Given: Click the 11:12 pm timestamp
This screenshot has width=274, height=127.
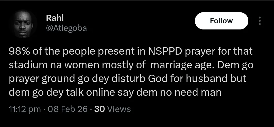Looking at the screenshot, I should pos(25,109).
